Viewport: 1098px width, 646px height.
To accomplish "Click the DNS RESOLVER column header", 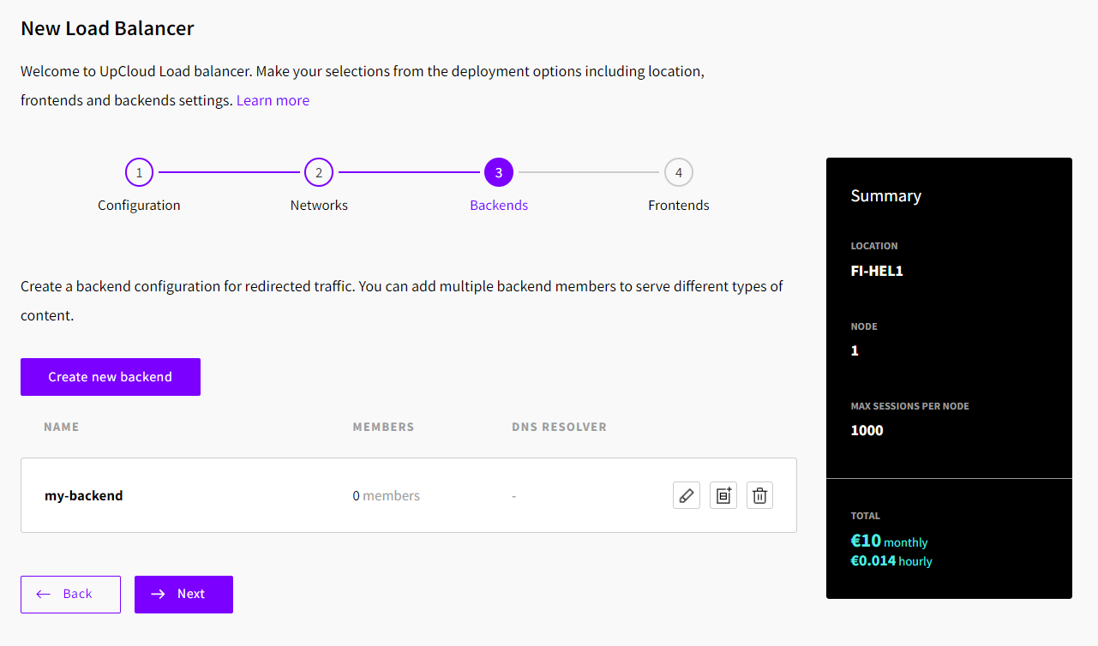I will point(559,427).
